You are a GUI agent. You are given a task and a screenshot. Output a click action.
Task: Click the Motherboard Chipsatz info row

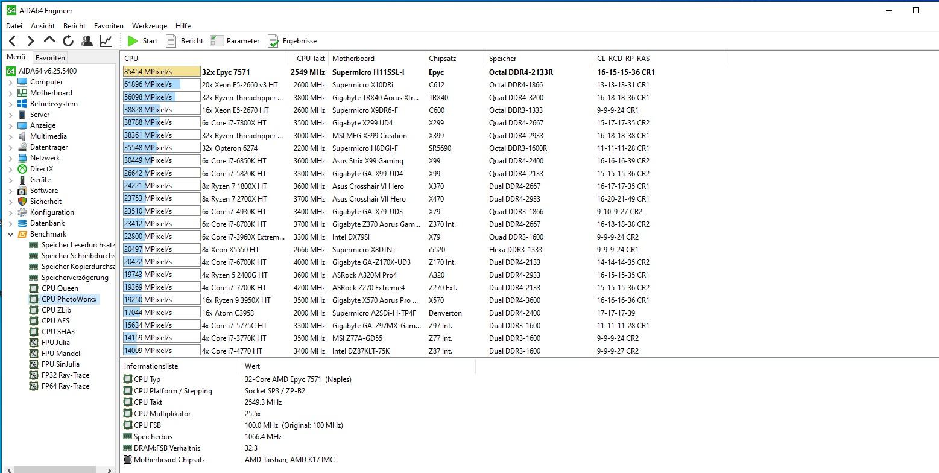click(x=299, y=460)
